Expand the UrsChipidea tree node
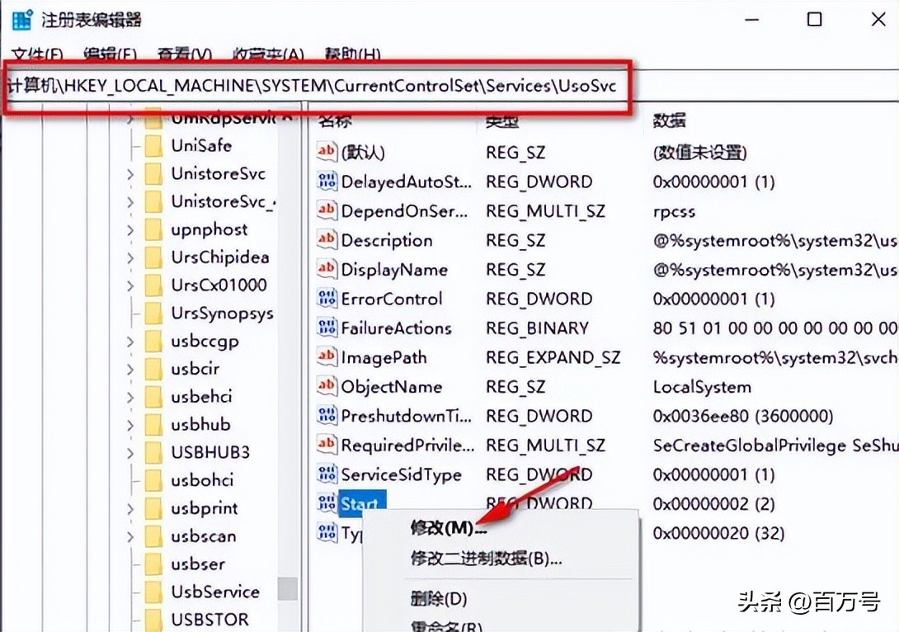899x632 pixels. (x=130, y=257)
